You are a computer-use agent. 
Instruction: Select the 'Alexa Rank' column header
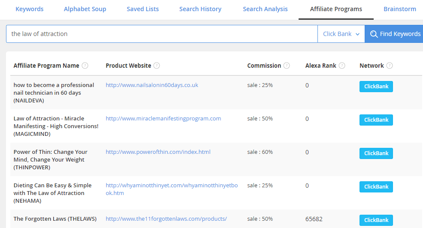[321, 66]
